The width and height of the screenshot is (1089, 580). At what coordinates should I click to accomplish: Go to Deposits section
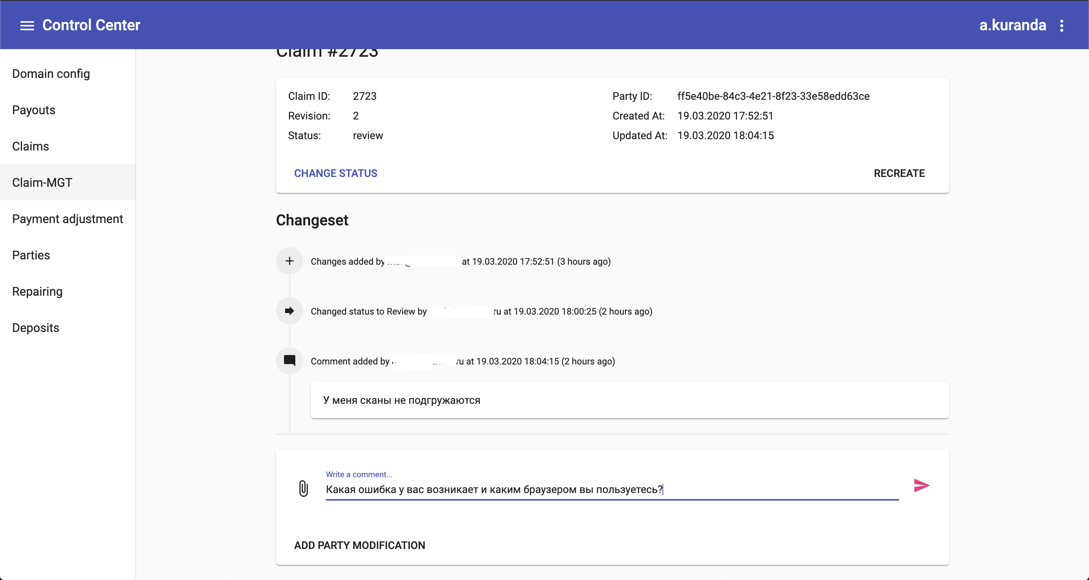[68, 328]
